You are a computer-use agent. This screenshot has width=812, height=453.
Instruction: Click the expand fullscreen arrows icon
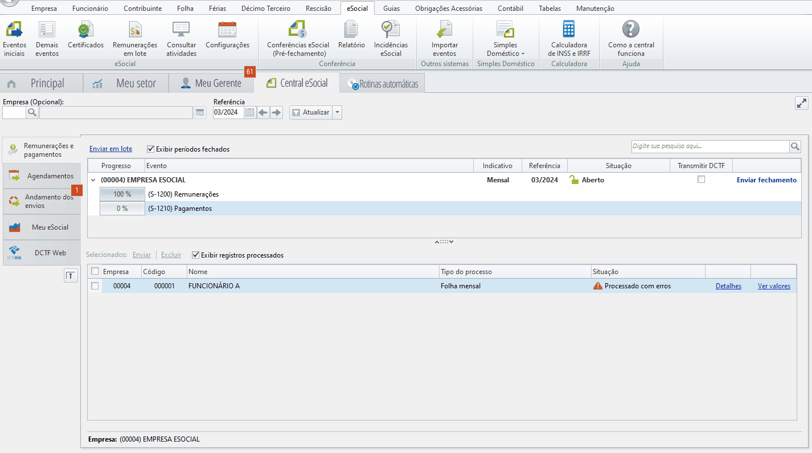(802, 103)
